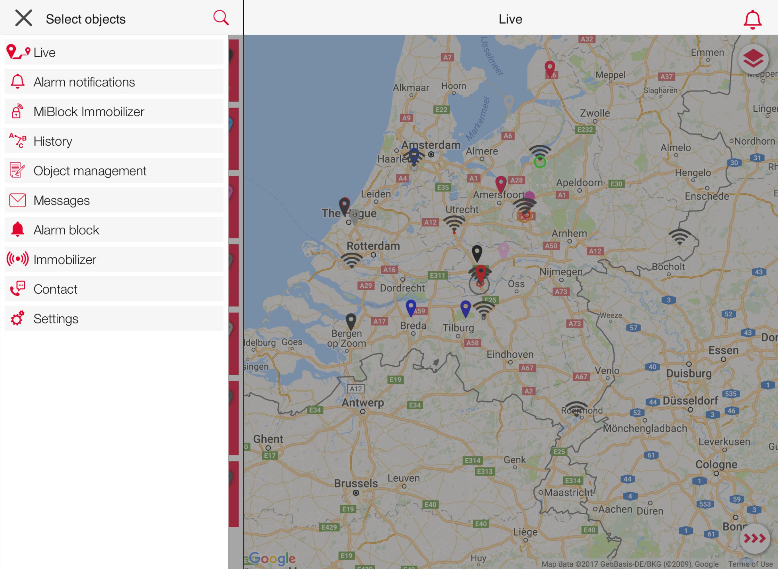The image size is (778, 569).
Task: Select the crimson pin near Amersfoort
Action: click(x=501, y=185)
